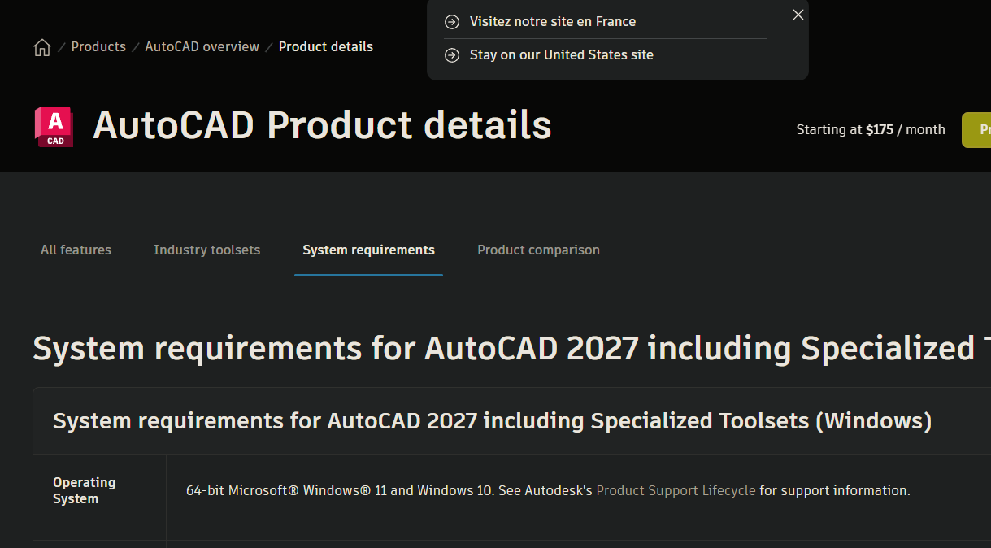991x548 pixels.
Task: Click the Operating System row label
Action: 85,490
